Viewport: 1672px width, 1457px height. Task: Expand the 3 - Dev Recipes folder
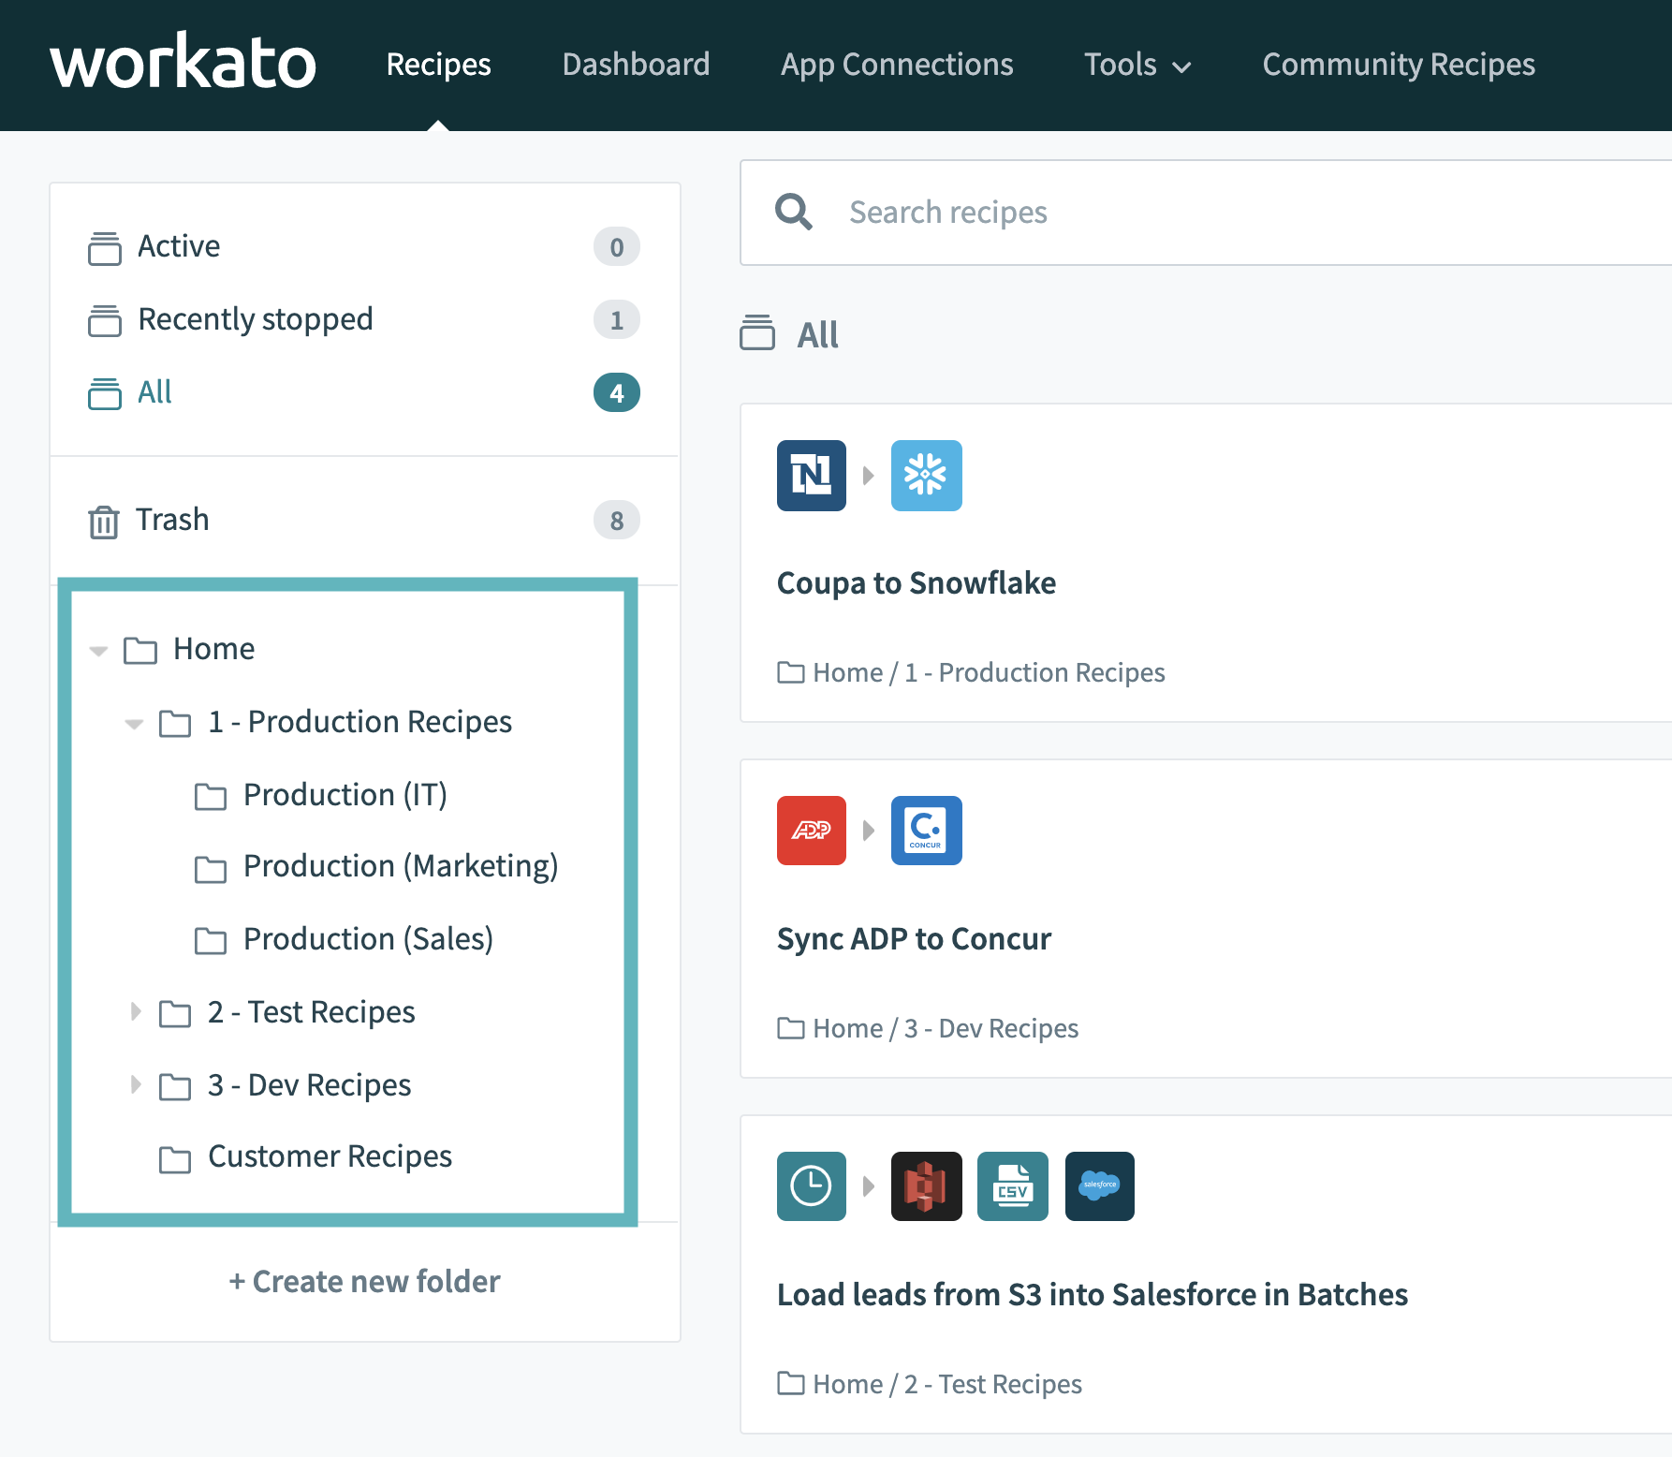pos(136,1084)
